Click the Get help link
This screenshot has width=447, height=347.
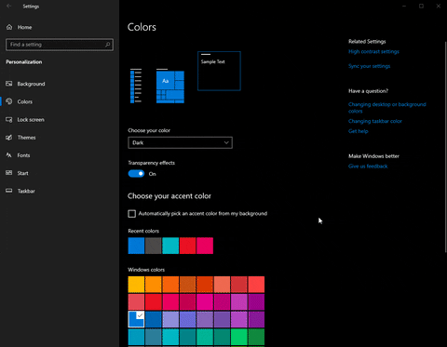click(359, 131)
